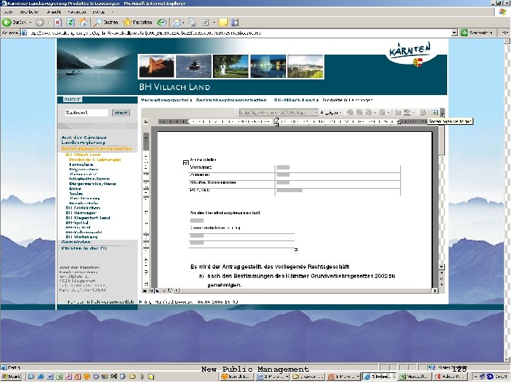Open BH Hermagor in the sidebar

[x=81, y=213]
